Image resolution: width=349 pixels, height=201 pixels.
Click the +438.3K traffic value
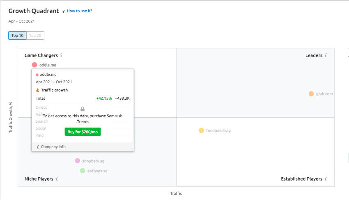(x=122, y=98)
